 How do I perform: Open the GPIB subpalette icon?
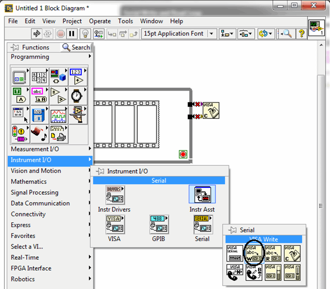tap(159, 224)
